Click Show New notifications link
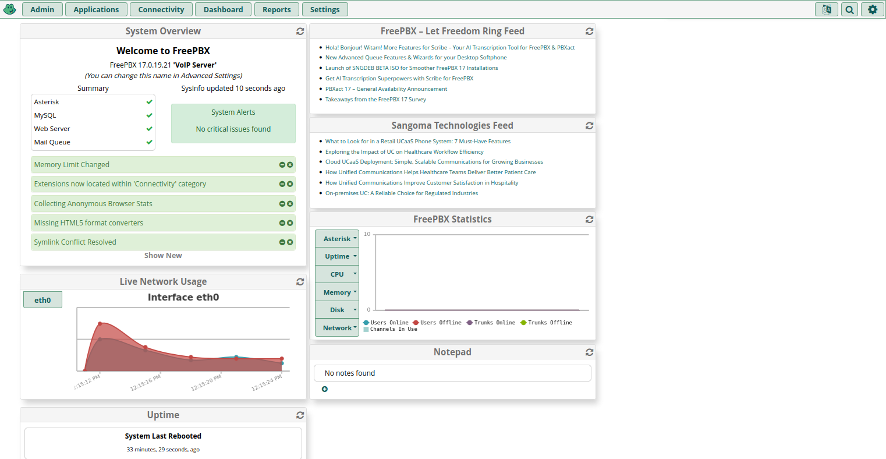 tap(163, 256)
